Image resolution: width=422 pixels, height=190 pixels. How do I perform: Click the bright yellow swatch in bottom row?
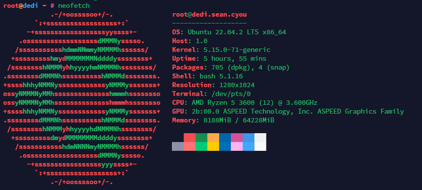(213, 146)
